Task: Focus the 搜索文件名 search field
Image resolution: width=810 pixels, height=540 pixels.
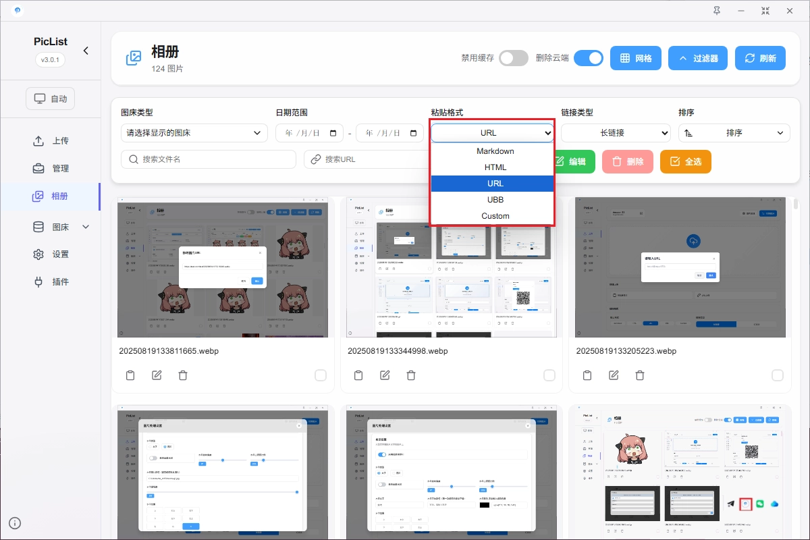Action: point(209,159)
